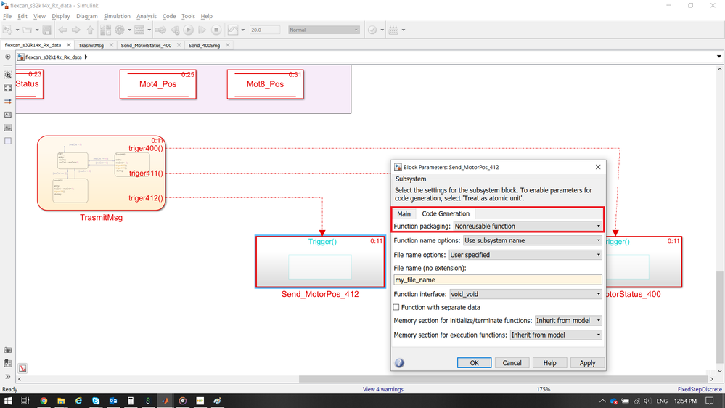725x408 pixels.
Task: Select the TrasmitMsg Stateflow chart block
Action: 102,174
